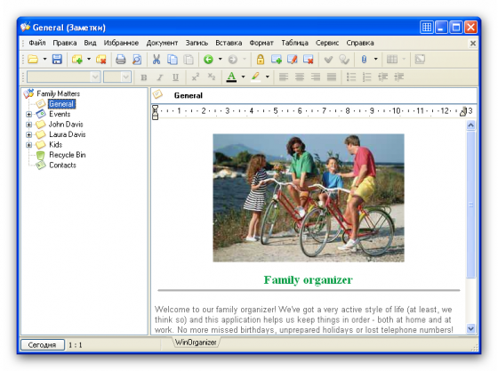Open the Файл menu
498x371 pixels.
click(36, 43)
